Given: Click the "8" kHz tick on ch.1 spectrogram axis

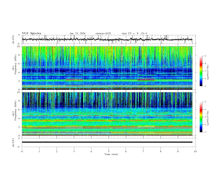Looking at the screenshot, I should [x=19, y=55].
